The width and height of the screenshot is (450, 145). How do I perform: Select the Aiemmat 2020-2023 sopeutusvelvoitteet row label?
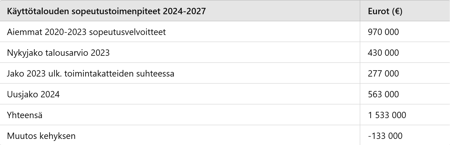click(x=180, y=32)
